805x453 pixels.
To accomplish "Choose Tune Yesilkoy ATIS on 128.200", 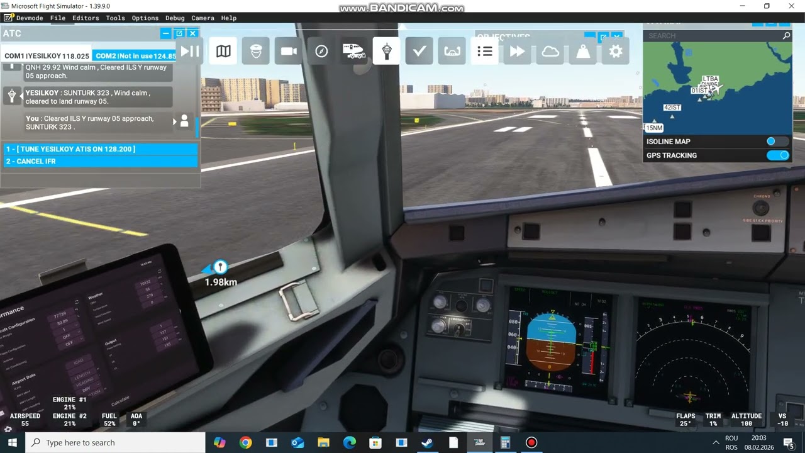I will point(101,149).
